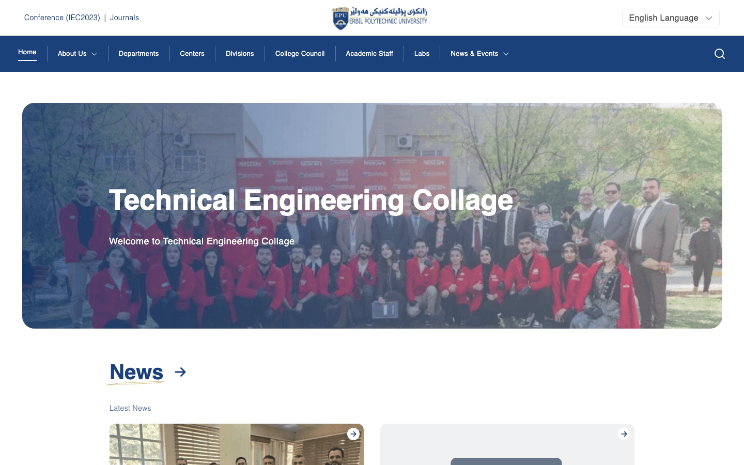The height and width of the screenshot is (465, 744).
Task: Select the Labs menu item
Action: click(x=422, y=54)
